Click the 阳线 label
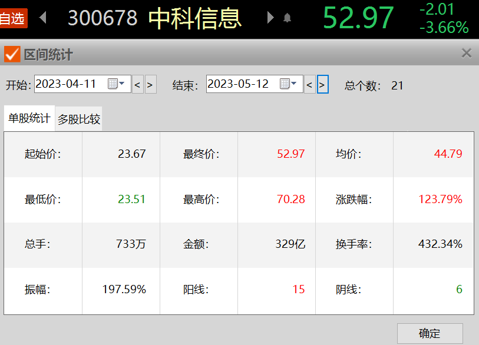The height and width of the screenshot is (345, 479). [x=196, y=290]
